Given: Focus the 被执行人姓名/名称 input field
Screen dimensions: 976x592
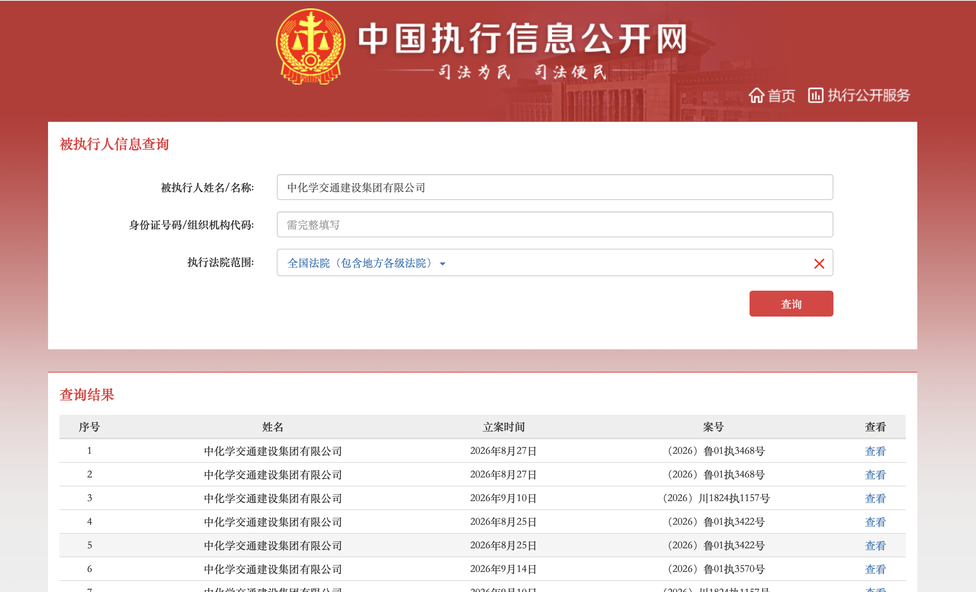Looking at the screenshot, I should tap(555, 187).
